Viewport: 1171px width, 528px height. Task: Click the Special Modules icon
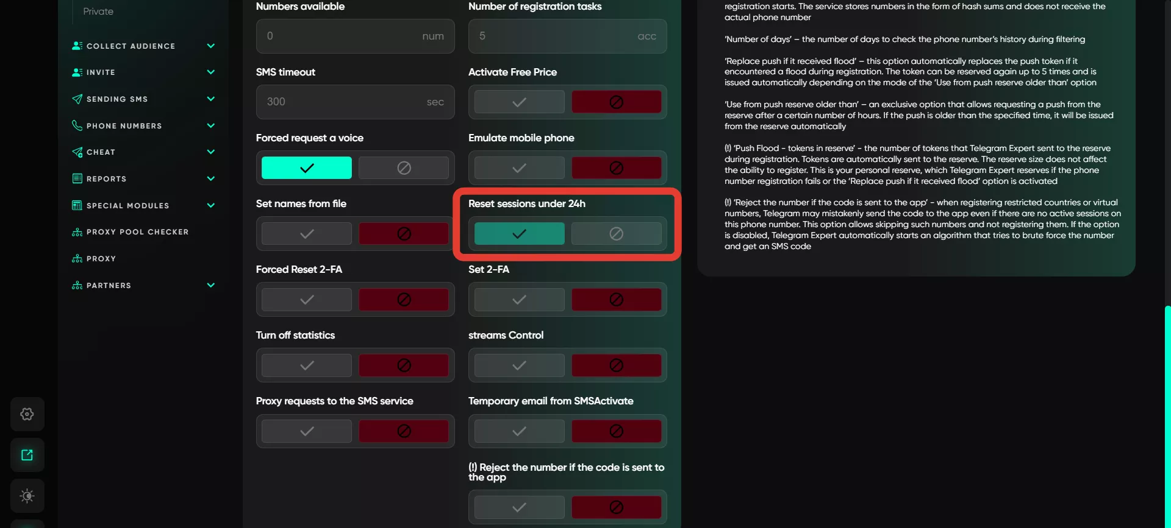pyautogui.click(x=77, y=205)
